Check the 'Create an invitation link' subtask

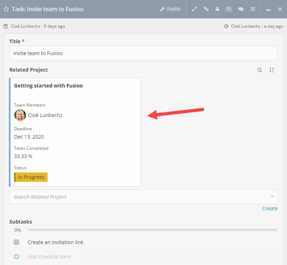(17, 242)
